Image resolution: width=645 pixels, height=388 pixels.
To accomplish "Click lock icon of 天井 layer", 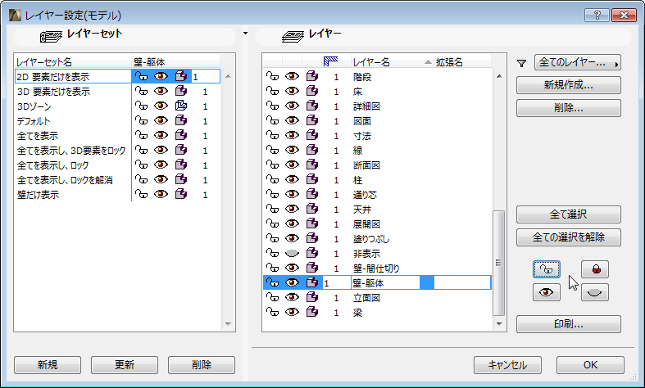I will pyautogui.click(x=272, y=210).
